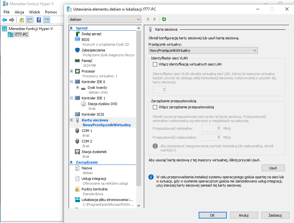The width and height of the screenshot is (294, 223).
Task: Open the Akcja menu
Action: 19,12
